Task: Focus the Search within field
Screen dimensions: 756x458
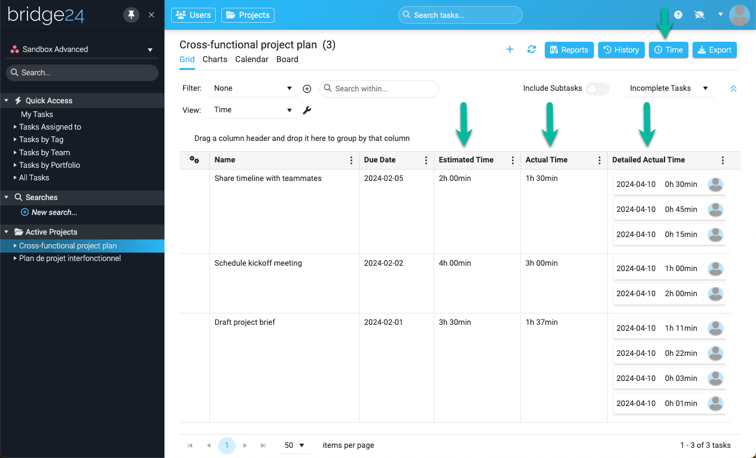Action: coord(379,88)
